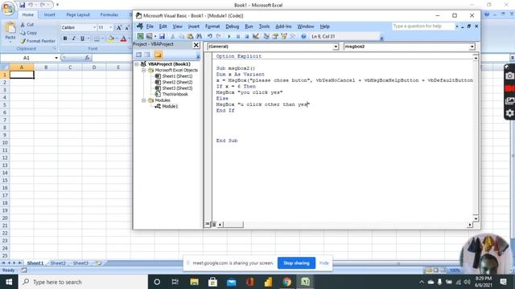Click the code window horizontal scrollbar thumb
Screen dimensions: 515x289
(233, 225)
